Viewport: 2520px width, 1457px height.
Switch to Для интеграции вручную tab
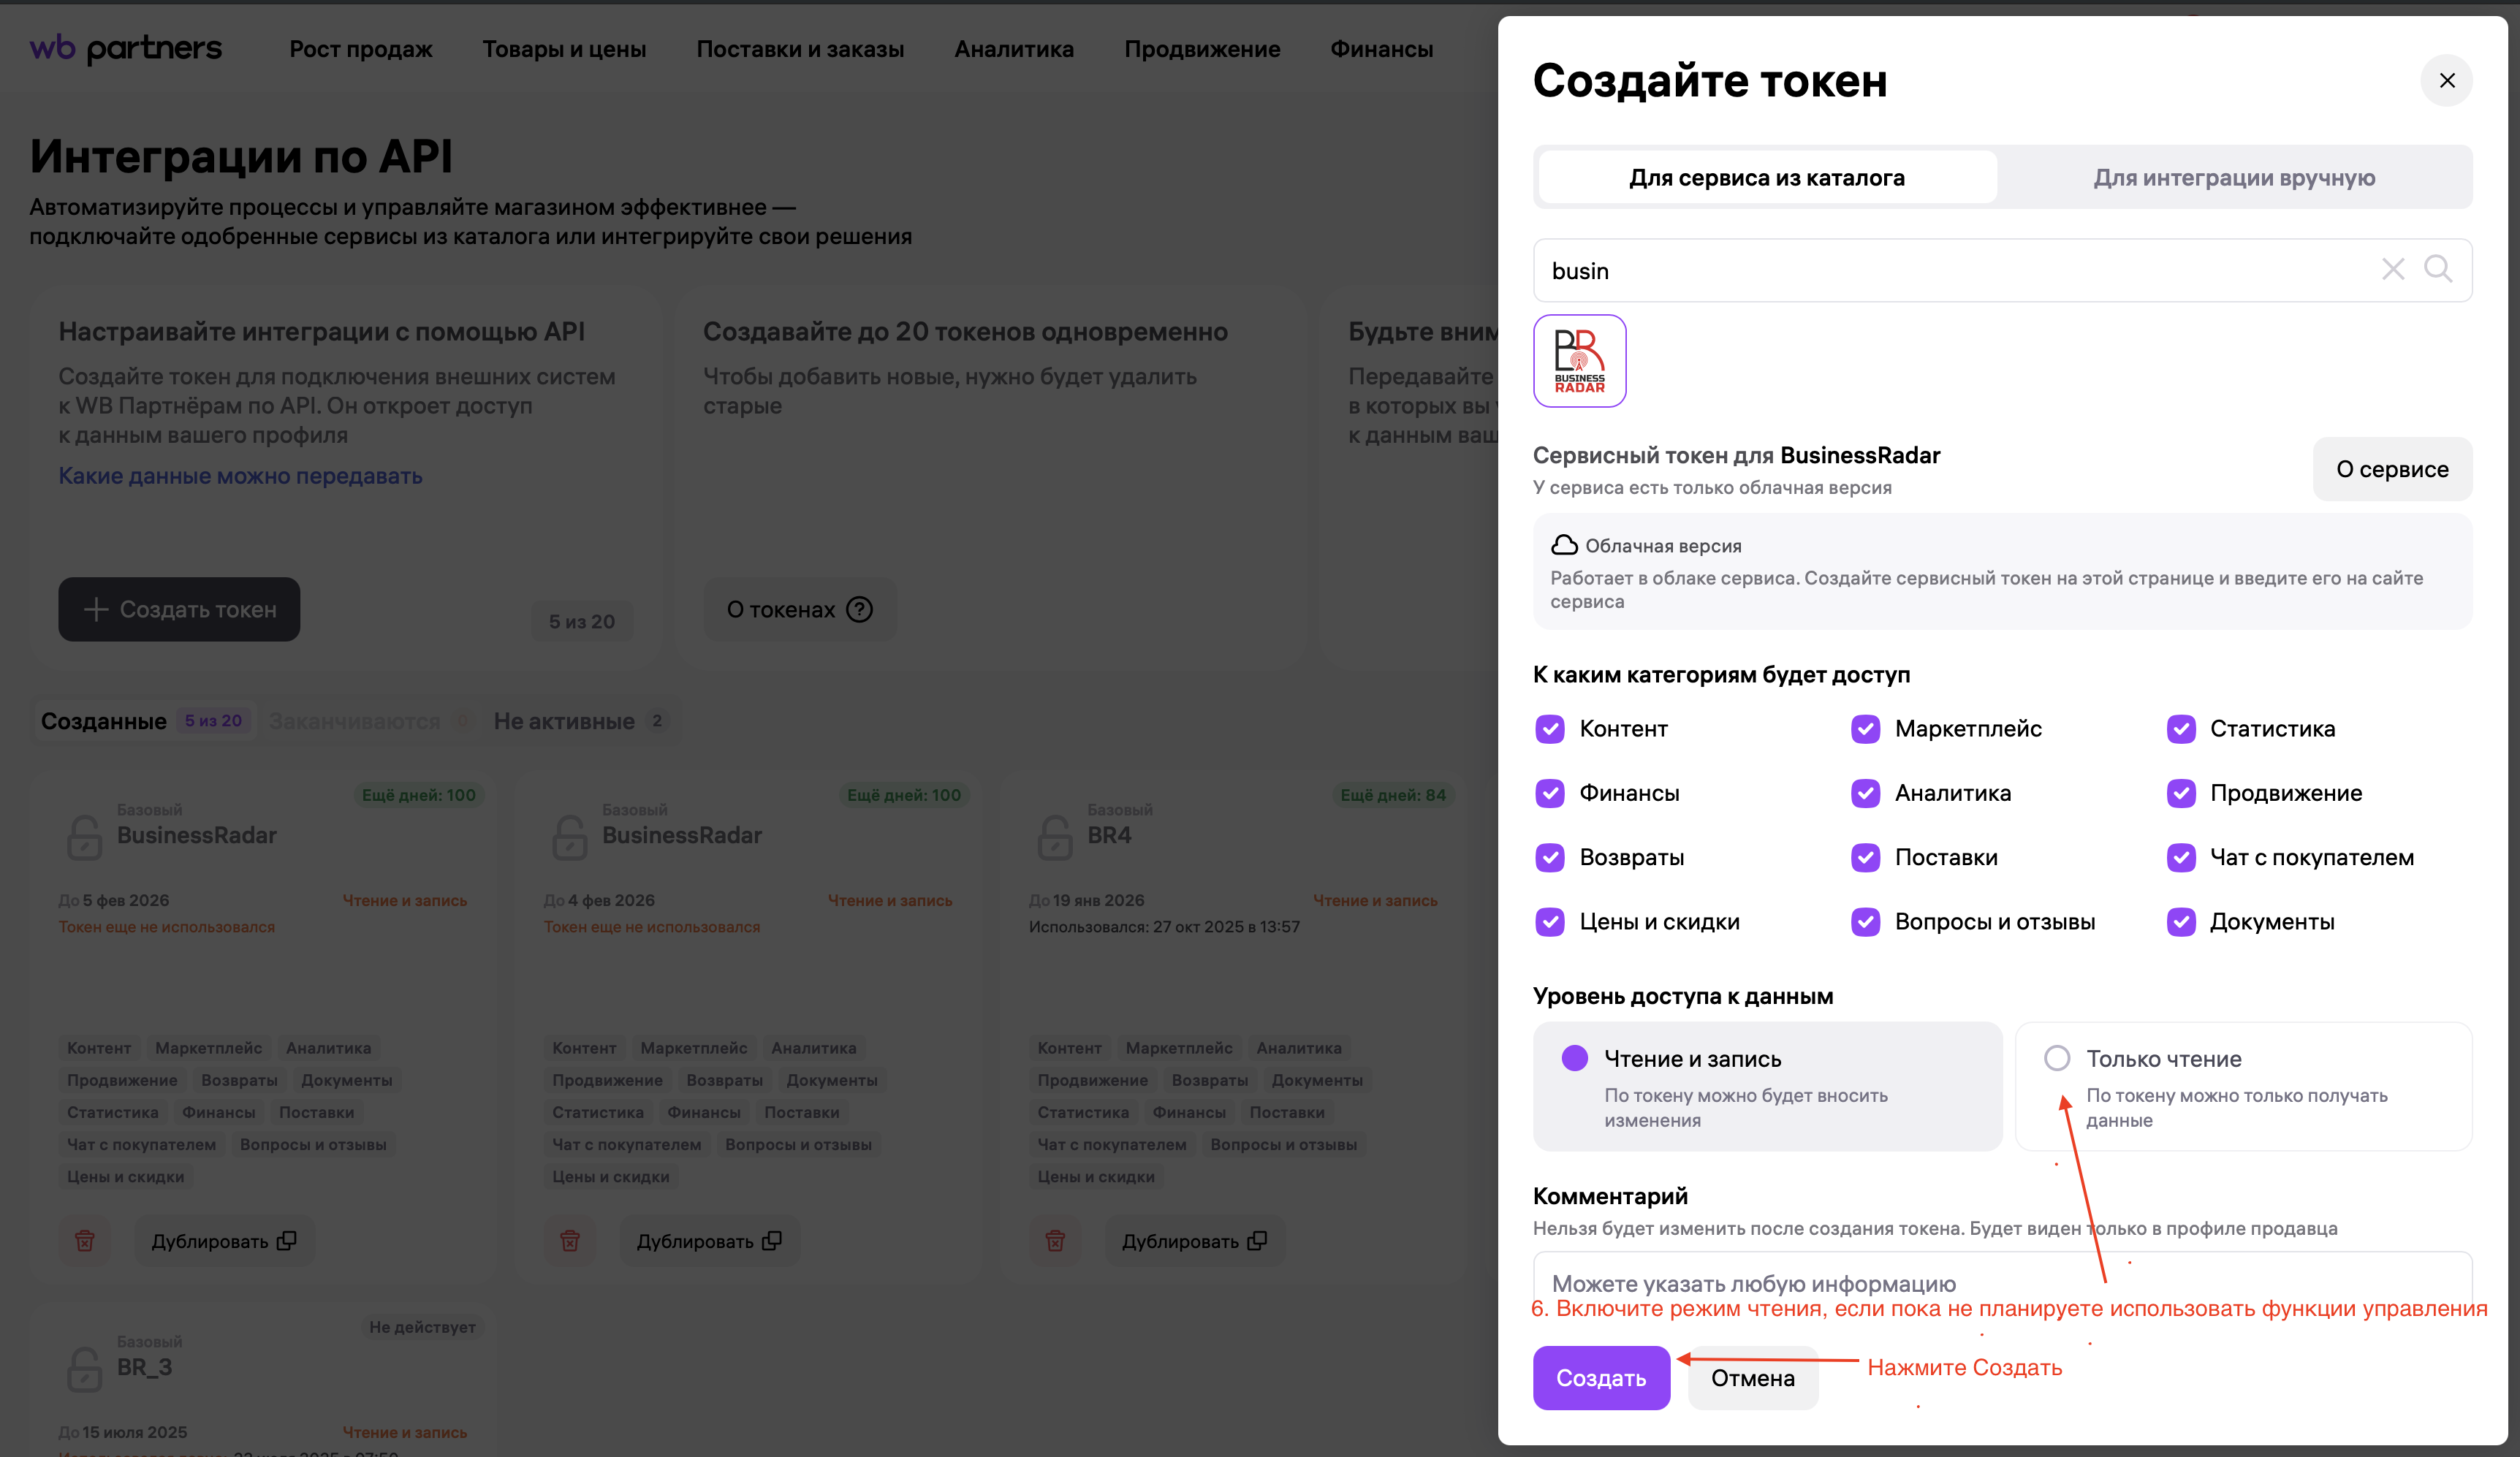pos(2234,178)
